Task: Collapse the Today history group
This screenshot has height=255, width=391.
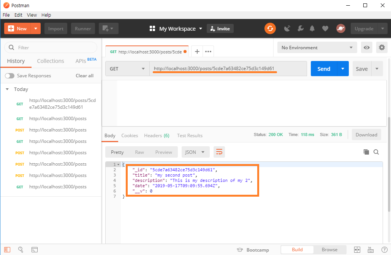Action: tap(7, 89)
